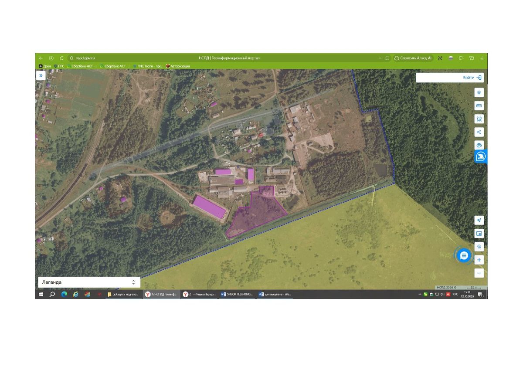This screenshot has width=523, height=370.
Task: Open the ПГС bookmark
Action: [x=59, y=66]
